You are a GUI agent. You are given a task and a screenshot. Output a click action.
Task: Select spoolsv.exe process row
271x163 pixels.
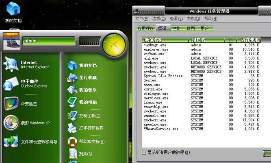point(202,125)
